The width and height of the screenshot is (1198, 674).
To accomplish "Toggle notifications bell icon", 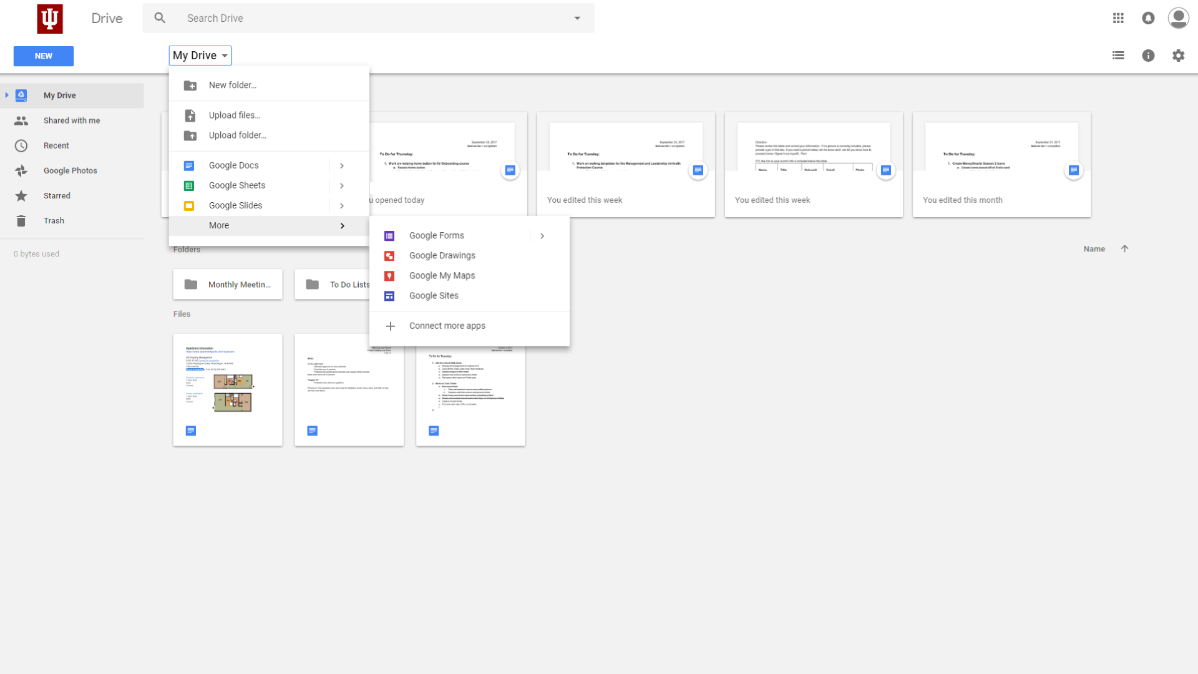I will (x=1148, y=18).
